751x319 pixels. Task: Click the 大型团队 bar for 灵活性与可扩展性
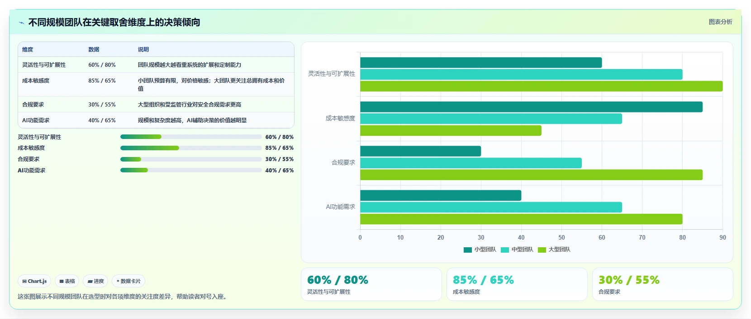click(x=542, y=86)
